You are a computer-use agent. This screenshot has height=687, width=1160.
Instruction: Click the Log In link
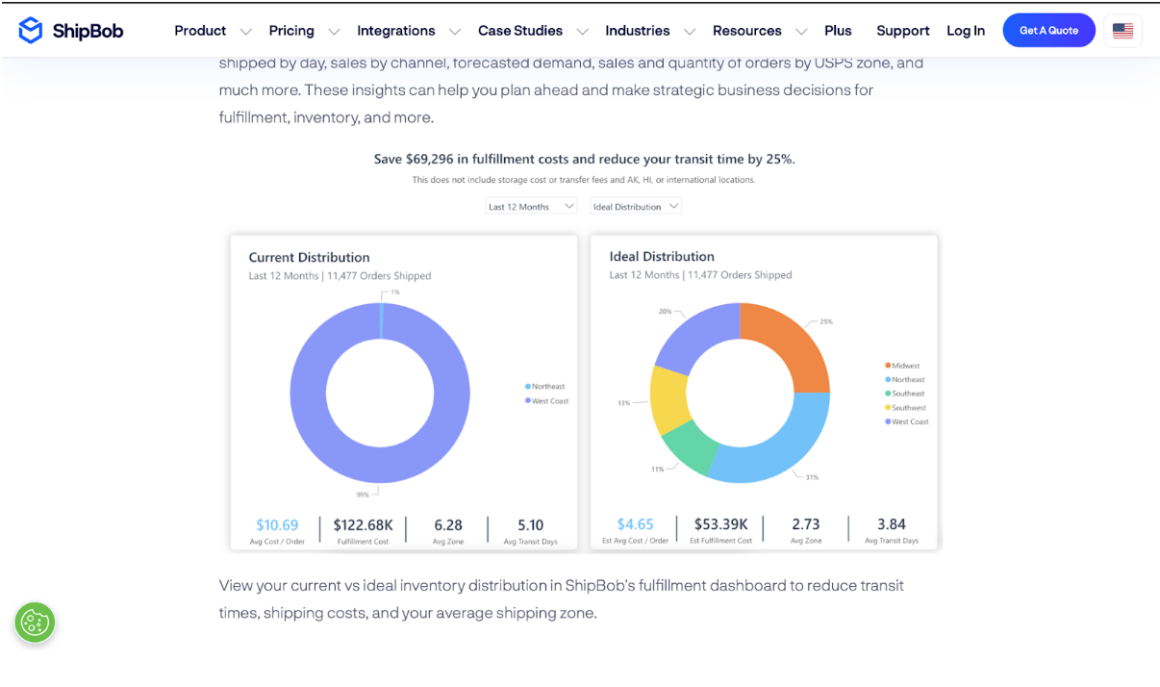965,31
